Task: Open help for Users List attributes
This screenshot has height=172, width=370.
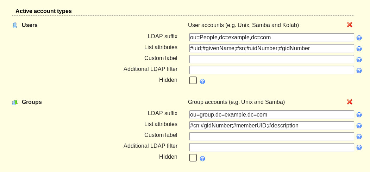Action: point(359,49)
